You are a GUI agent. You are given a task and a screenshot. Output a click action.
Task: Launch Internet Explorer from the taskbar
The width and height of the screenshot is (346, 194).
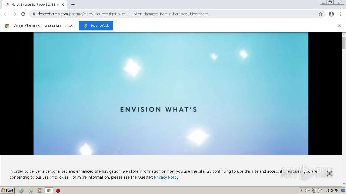22,190
